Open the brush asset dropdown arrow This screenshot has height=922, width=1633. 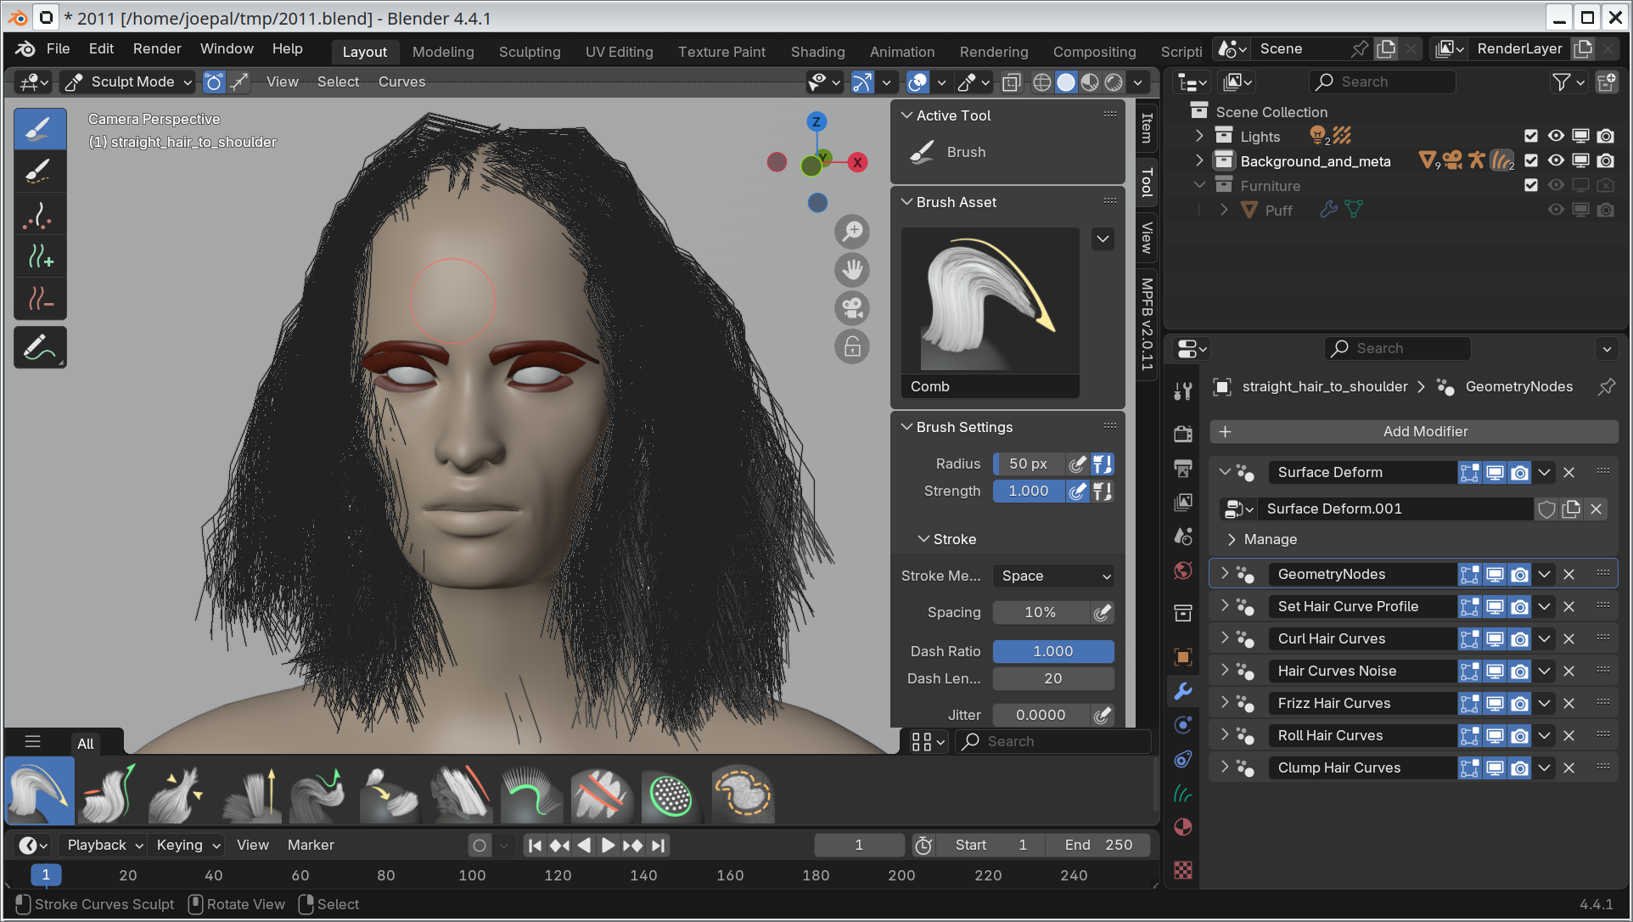click(1103, 239)
